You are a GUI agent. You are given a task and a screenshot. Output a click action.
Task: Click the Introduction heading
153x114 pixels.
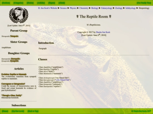(x=46, y=43)
